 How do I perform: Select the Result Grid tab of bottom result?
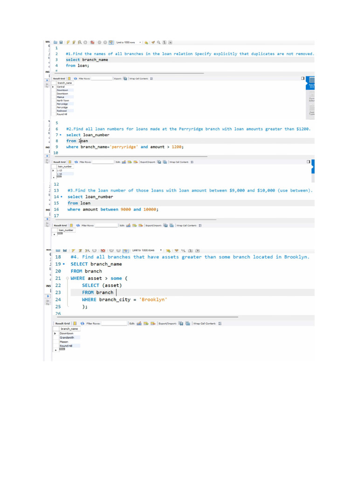click(62, 323)
